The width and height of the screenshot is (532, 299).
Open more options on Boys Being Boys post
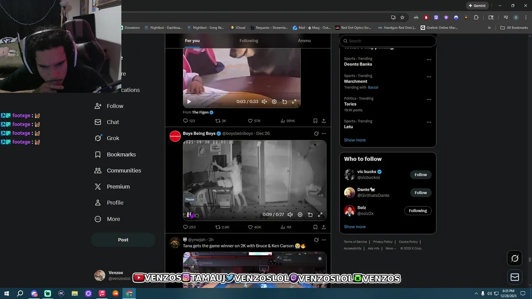(324, 134)
